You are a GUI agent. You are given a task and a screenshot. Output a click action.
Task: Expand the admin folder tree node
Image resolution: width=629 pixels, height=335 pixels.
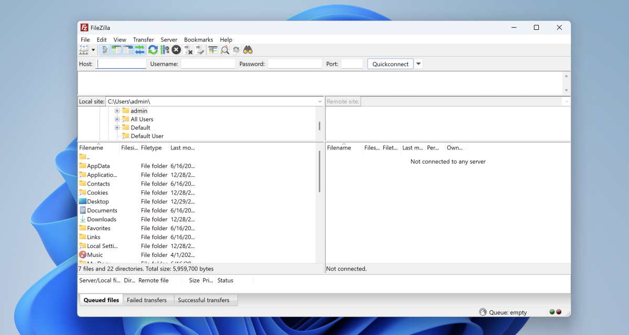point(117,111)
